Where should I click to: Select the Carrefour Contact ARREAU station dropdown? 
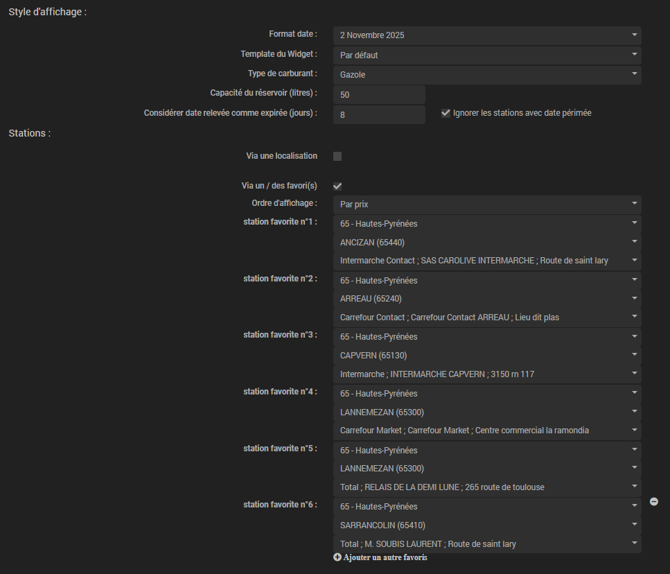487,318
